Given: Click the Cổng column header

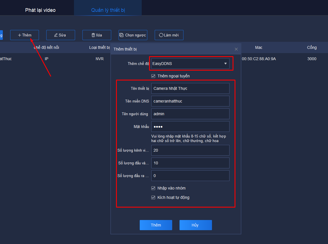Looking at the screenshot, I should coord(312,47).
